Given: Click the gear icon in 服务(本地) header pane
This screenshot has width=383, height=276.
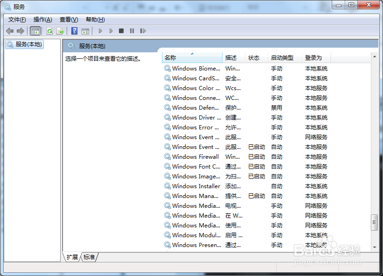Looking at the screenshot, I should pos(71,46).
